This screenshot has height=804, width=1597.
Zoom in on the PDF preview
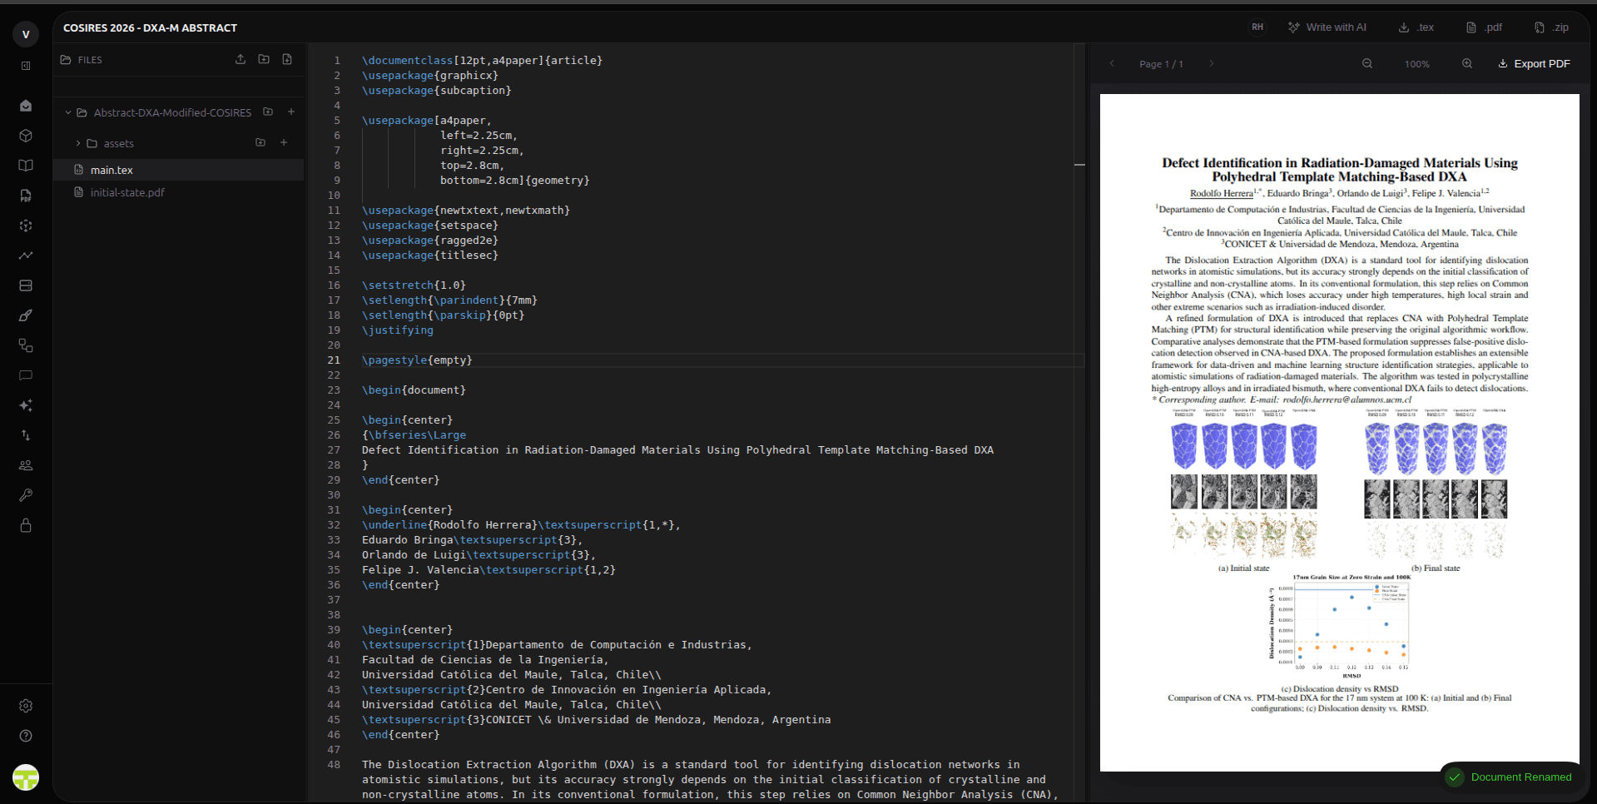pos(1467,63)
